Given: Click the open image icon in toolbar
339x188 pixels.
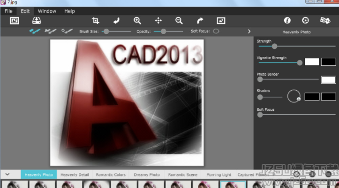Looking at the screenshot, I should tap(15, 21).
